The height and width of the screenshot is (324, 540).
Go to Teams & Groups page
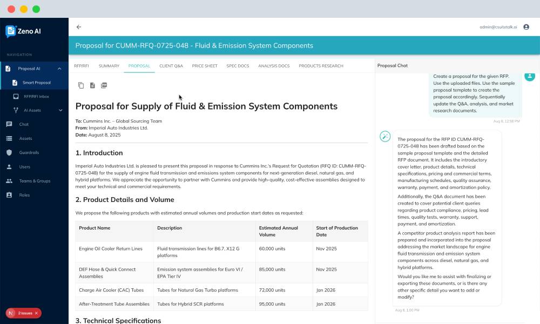pos(35,181)
